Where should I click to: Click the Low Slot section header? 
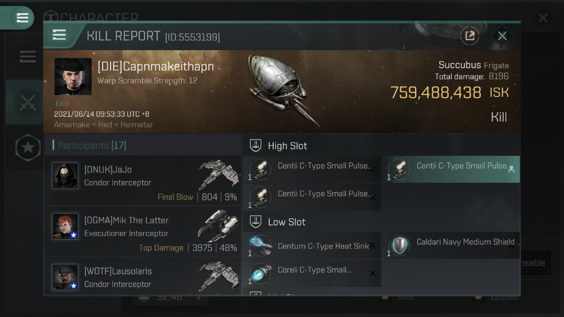pyautogui.click(x=286, y=222)
